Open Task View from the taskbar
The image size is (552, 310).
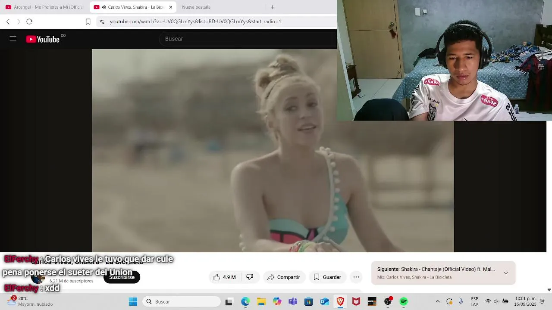(x=229, y=301)
